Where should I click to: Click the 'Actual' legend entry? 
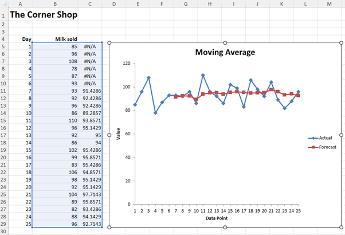click(320, 138)
